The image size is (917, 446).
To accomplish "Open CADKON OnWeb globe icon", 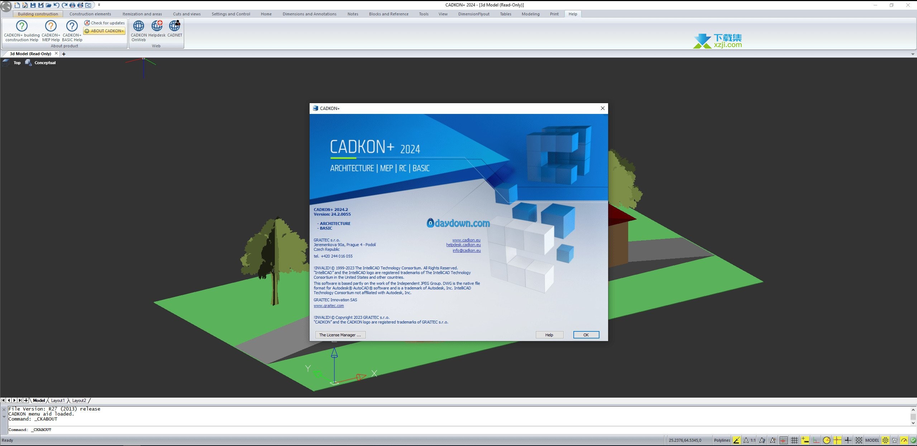I will point(139,31).
